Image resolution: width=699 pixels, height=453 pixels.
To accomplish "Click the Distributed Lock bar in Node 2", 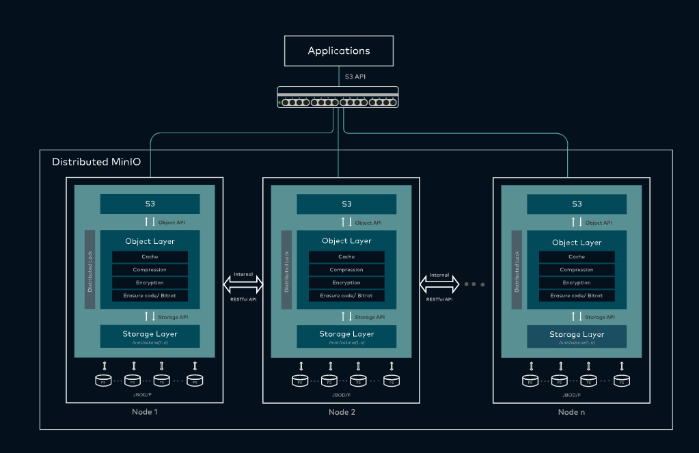I will click(287, 270).
